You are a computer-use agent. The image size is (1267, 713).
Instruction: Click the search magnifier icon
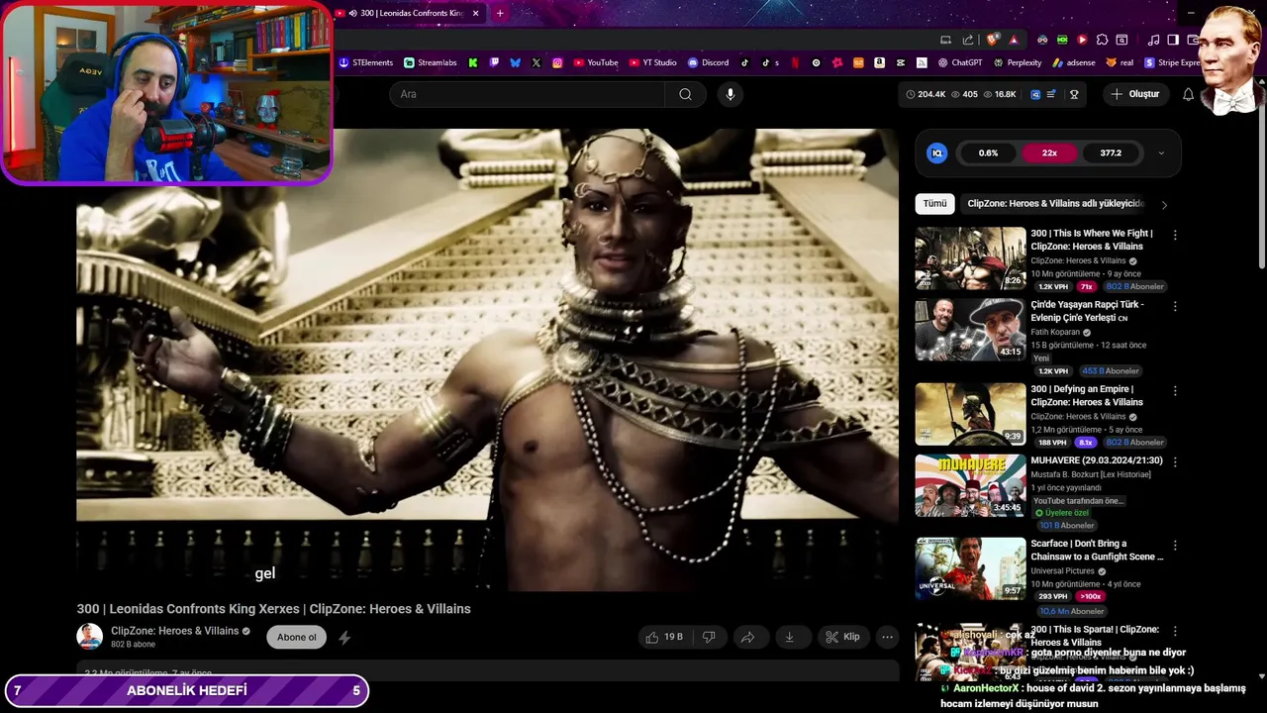tap(685, 94)
